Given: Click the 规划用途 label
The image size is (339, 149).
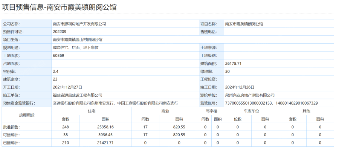Looking at the screenshot, I should click(11, 48).
